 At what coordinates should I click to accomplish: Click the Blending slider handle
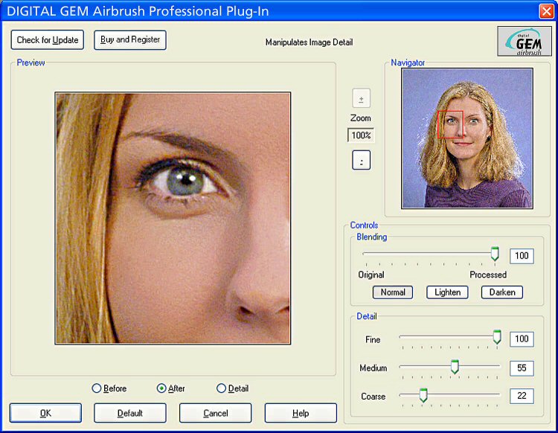(x=495, y=254)
